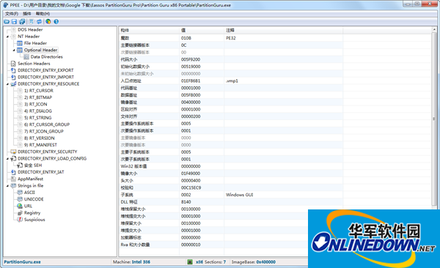The height and width of the screenshot is (268, 440).
Task: Click the Section Headers document icon
Action: point(13,64)
